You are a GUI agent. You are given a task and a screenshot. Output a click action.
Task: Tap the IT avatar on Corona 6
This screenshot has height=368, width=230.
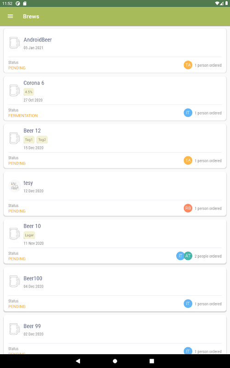pos(188,113)
